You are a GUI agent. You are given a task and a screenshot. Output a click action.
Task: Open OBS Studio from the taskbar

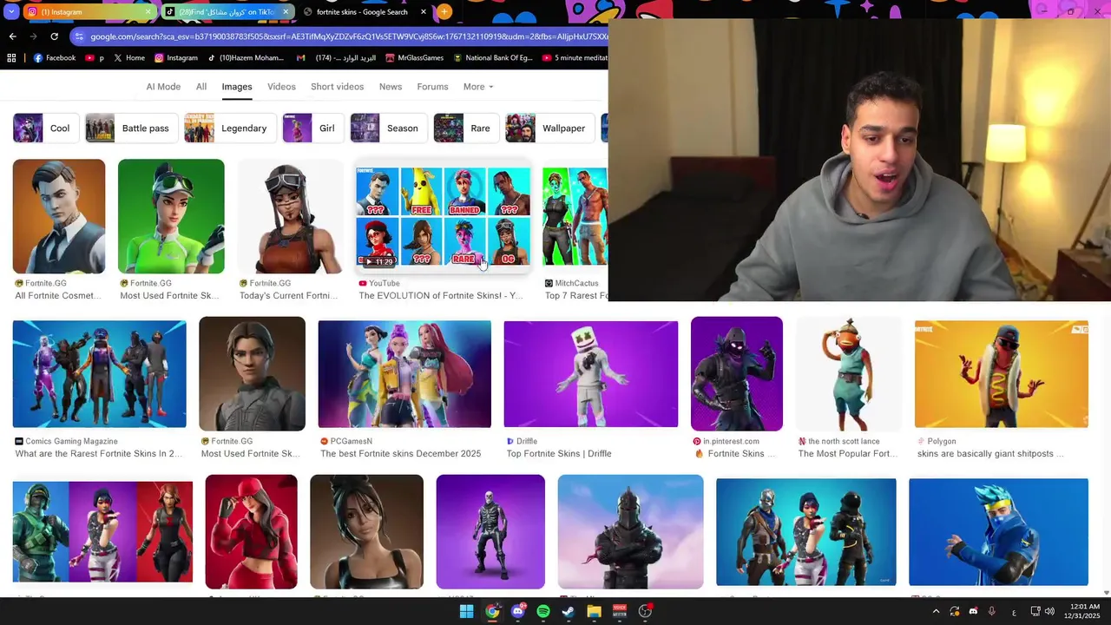pos(645,612)
